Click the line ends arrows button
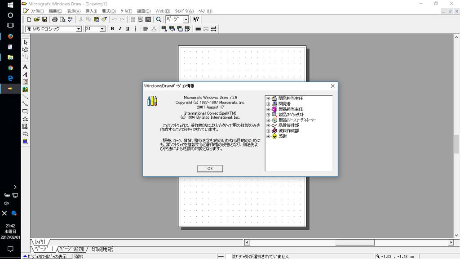 coord(213,29)
